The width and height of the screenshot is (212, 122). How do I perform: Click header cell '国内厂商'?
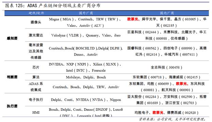pyautogui.click(x=167, y=13)
